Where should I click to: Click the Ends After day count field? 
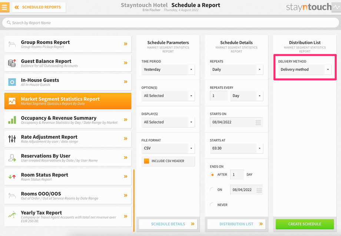(237, 175)
